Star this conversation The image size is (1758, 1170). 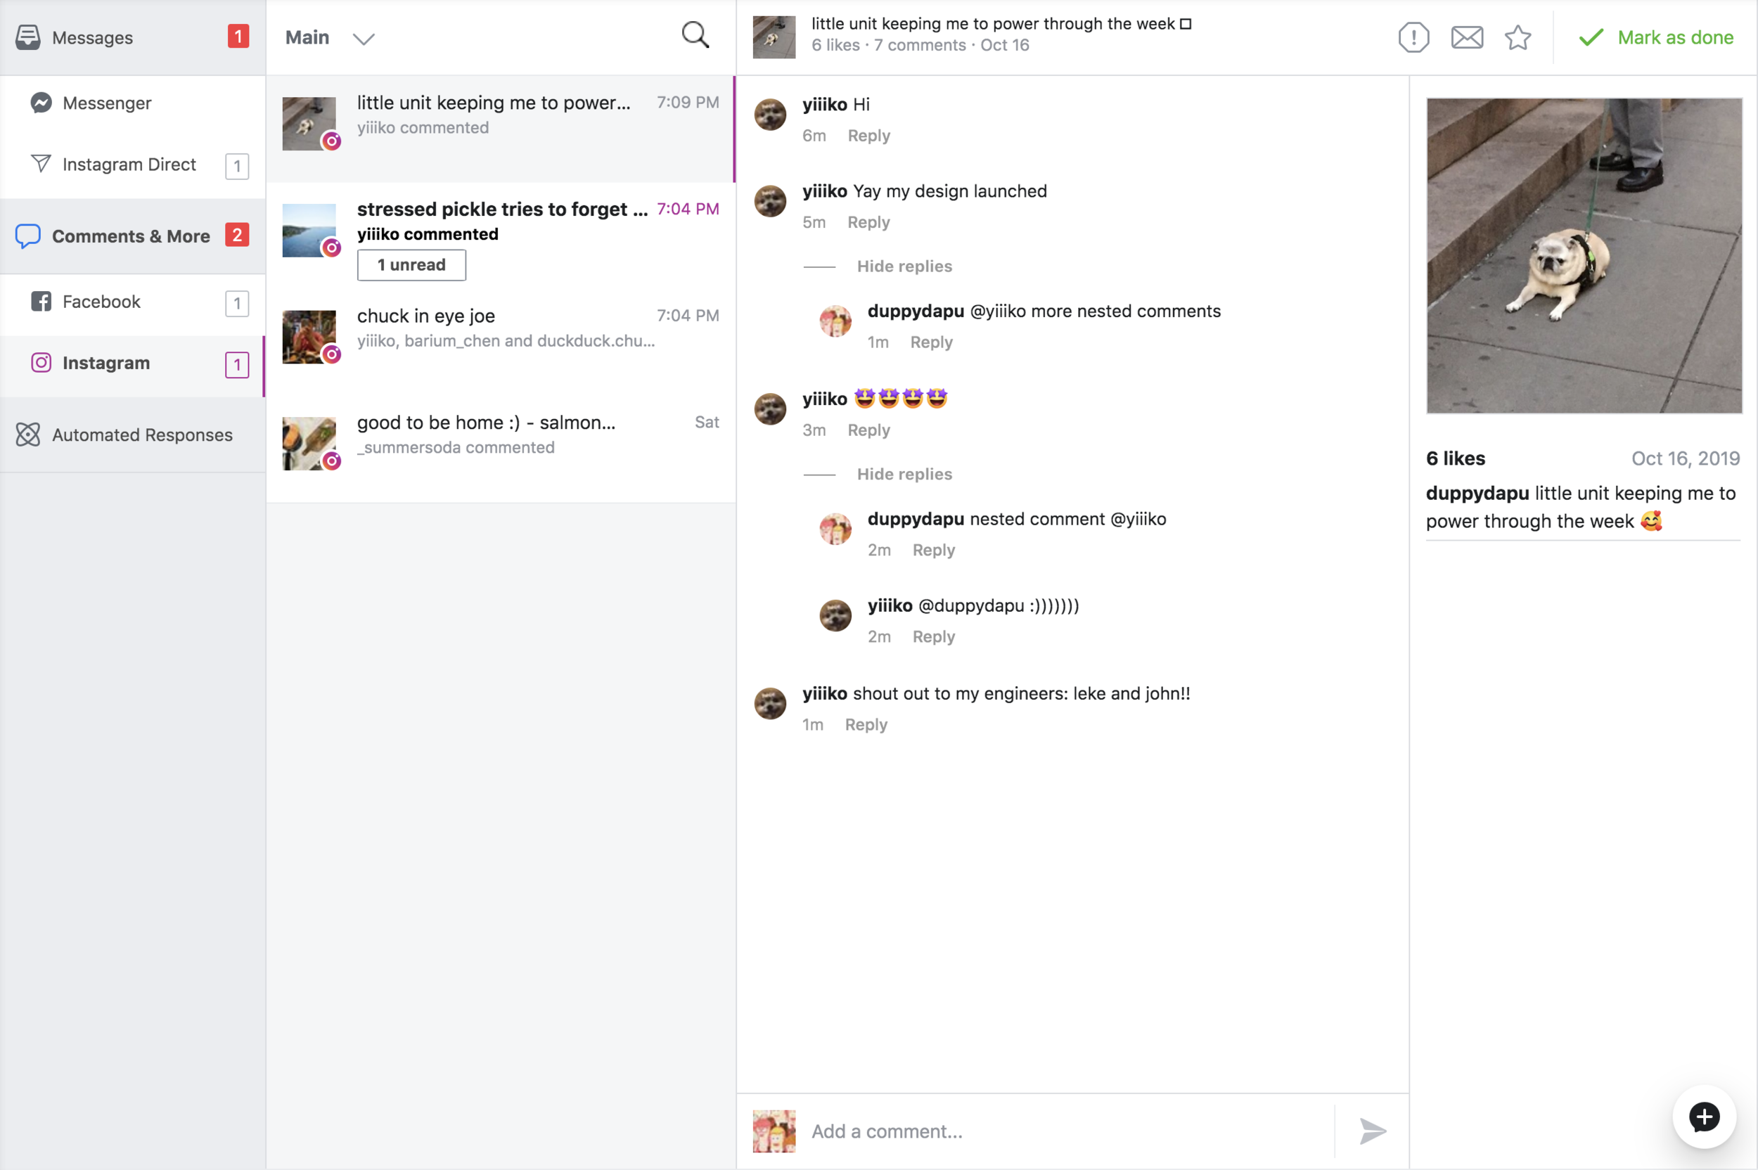[1518, 37]
